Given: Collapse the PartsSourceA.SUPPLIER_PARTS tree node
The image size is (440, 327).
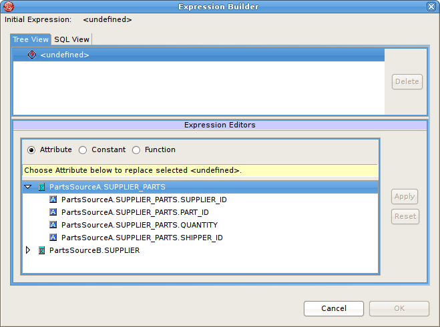Looking at the screenshot, I should (28, 188).
